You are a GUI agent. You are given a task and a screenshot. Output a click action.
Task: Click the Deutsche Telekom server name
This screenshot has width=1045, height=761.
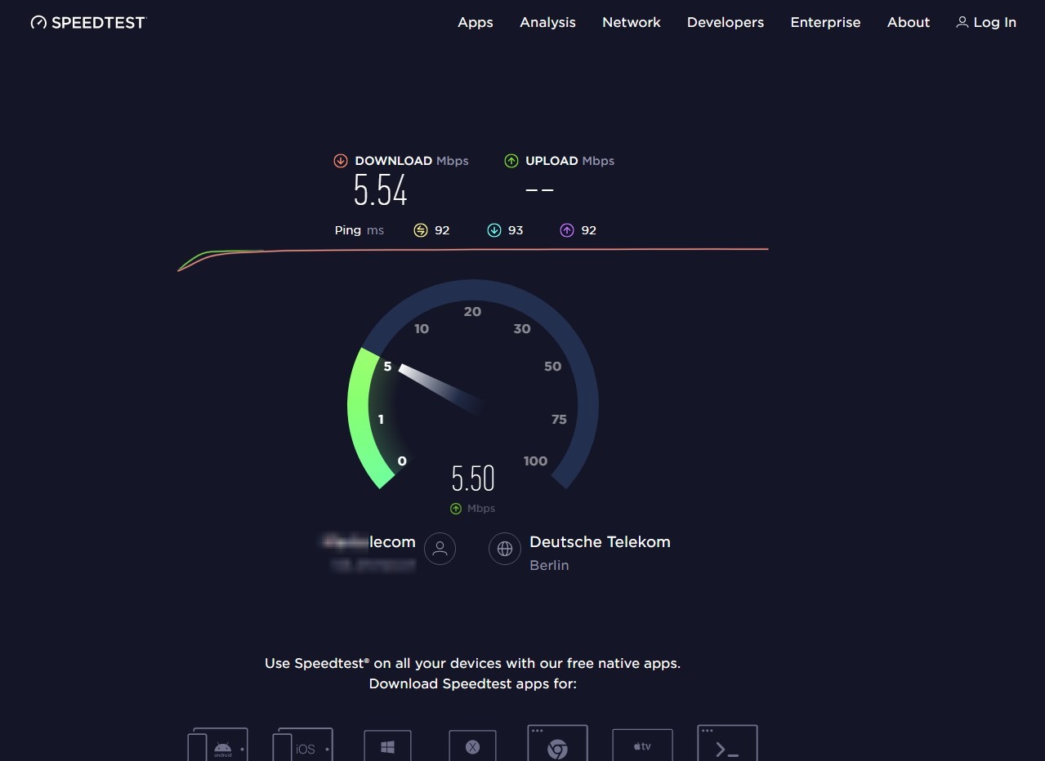(600, 542)
